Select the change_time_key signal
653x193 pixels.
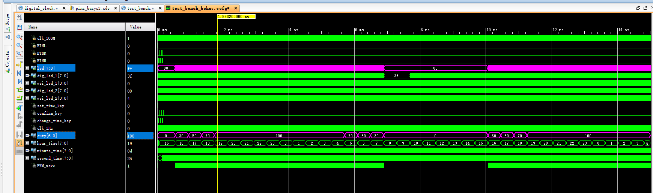pyautogui.click(x=54, y=121)
